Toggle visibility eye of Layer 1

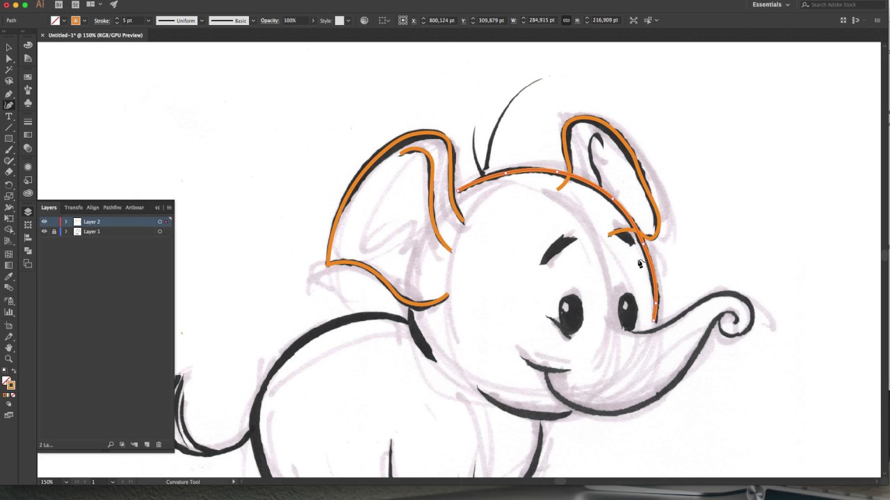(44, 231)
